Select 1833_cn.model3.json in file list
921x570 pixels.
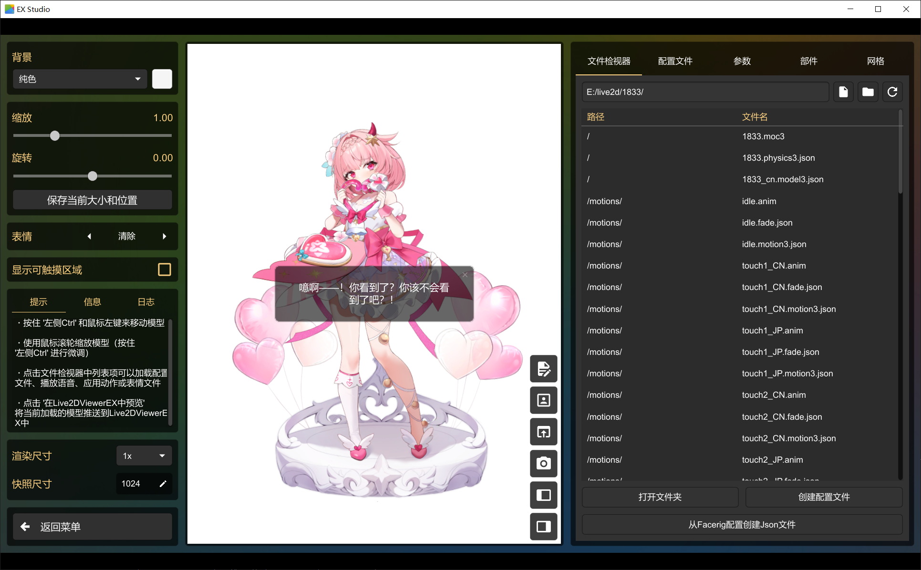click(x=740, y=179)
